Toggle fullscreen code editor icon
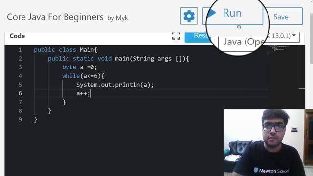The height and width of the screenshot is (176, 313). (176, 36)
